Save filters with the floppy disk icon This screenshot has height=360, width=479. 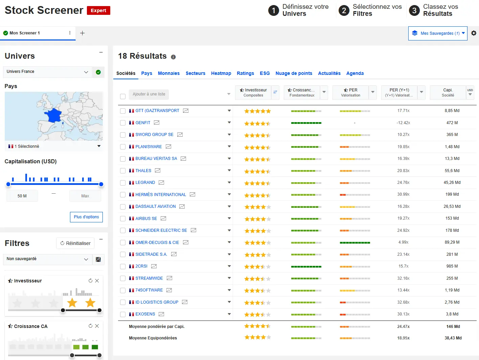(98, 259)
